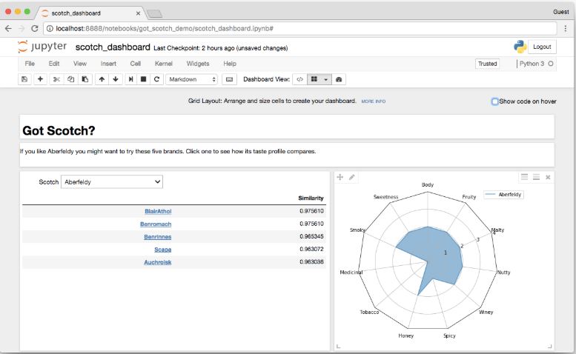Viewport: 576px width, 354px height.
Task: Open a new browser tab
Action: coord(155,14)
